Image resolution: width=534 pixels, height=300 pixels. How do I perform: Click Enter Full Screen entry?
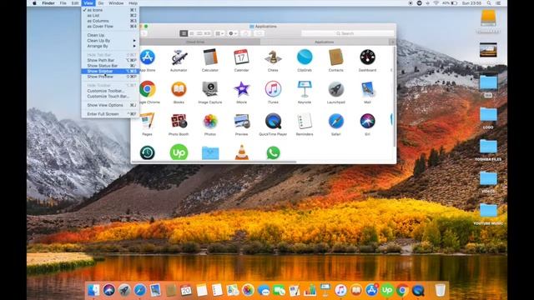[x=110, y=114]
